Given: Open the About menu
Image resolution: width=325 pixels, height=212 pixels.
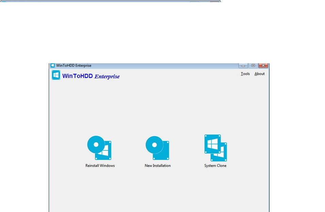Looking at the screenshot, I should click(260, 74).
